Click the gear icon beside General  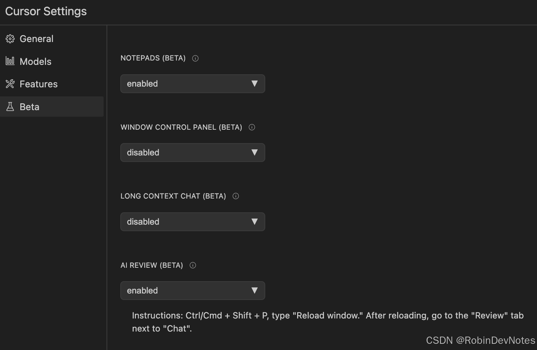[10, 39]
